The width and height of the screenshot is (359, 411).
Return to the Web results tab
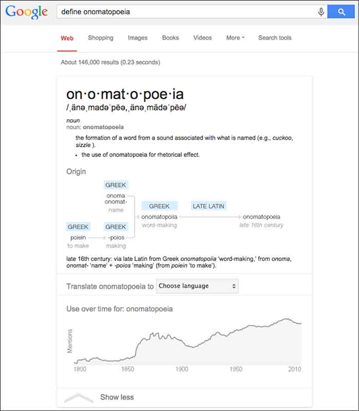[67, 37]
